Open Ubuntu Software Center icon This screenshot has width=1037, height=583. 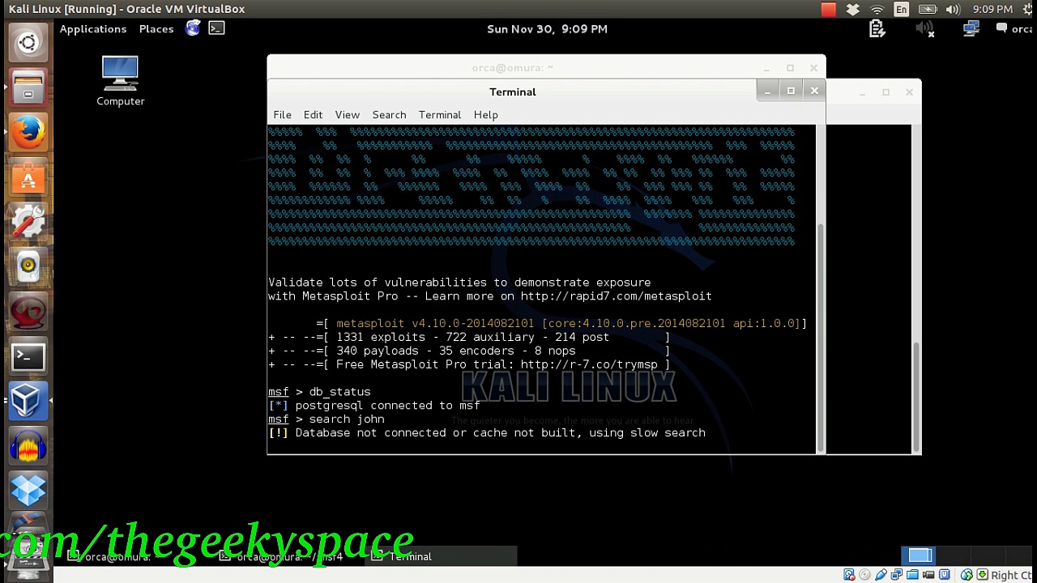[28, 177]
